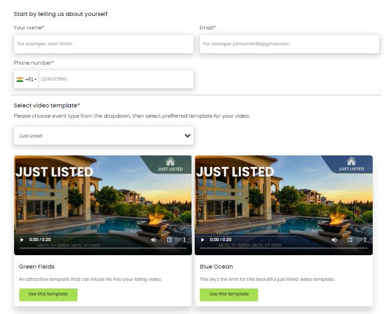Focus the Your name input field
The height and width of the screenshot is (314, 390).
[x=104, y=44]
